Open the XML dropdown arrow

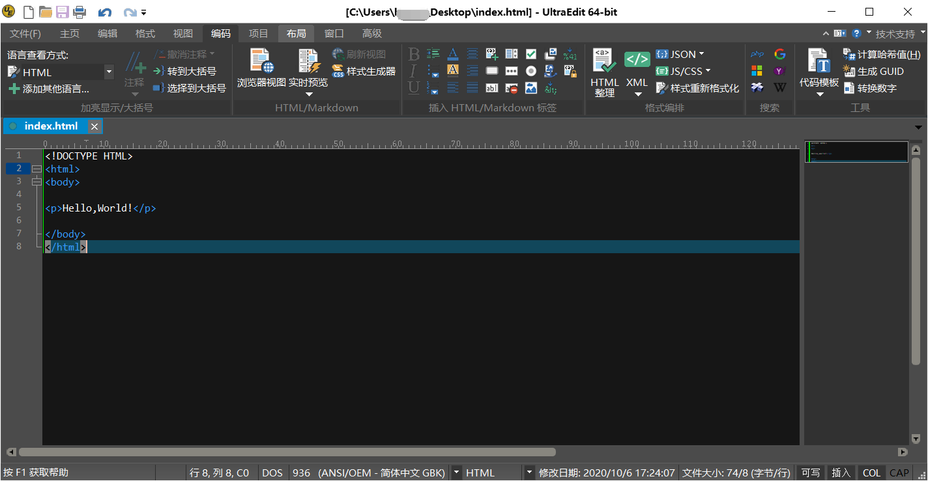pos(637,94)
